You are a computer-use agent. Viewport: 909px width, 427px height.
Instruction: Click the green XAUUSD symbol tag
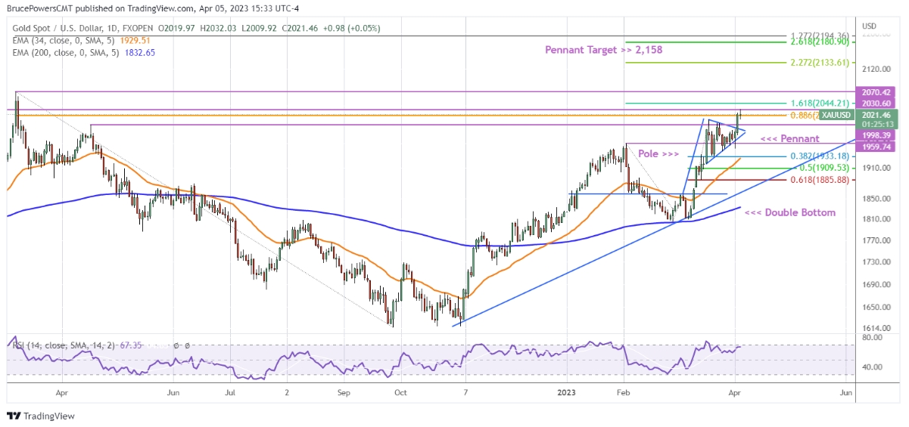tap(835, 115)
